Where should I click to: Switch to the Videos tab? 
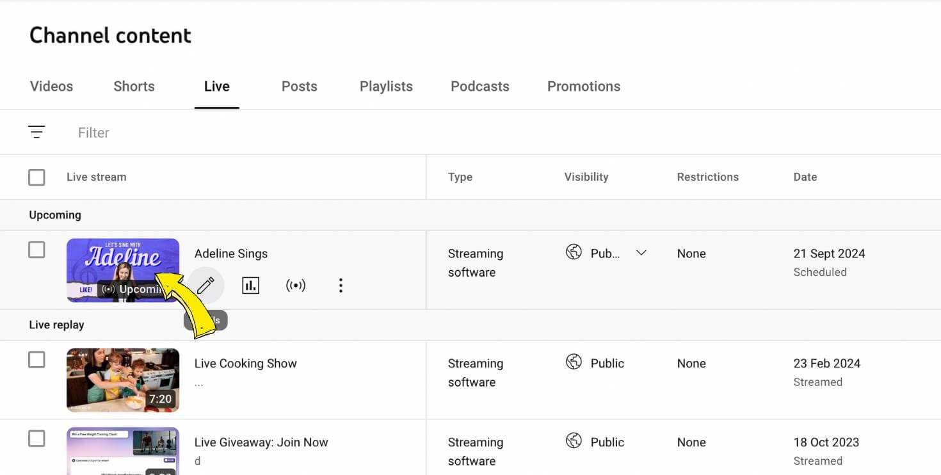click(51, 86)
